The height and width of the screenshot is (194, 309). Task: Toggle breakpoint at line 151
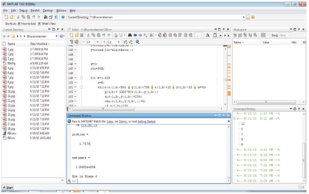[75, 87]
